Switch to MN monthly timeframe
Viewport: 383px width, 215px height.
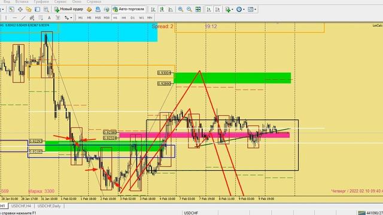click(x=150, y=18)
